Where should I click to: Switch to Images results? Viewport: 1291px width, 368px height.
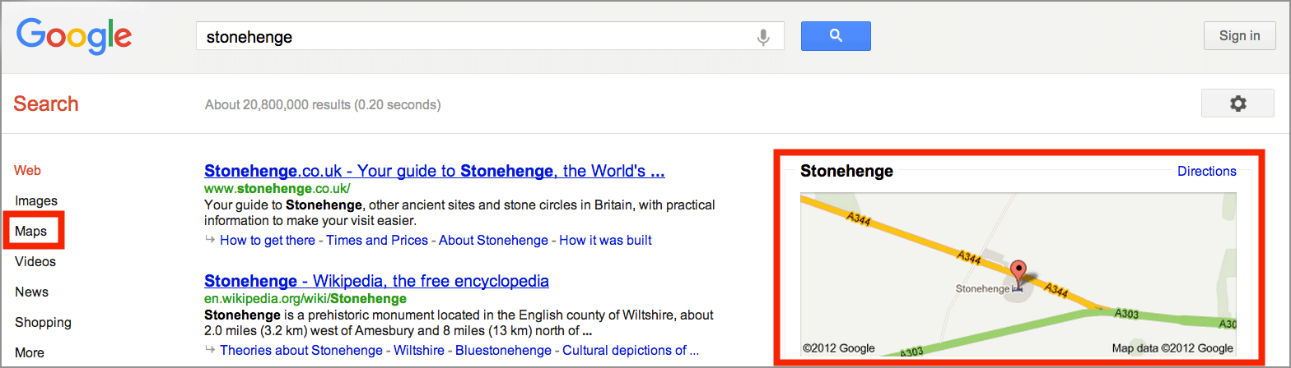click(36, 200)
